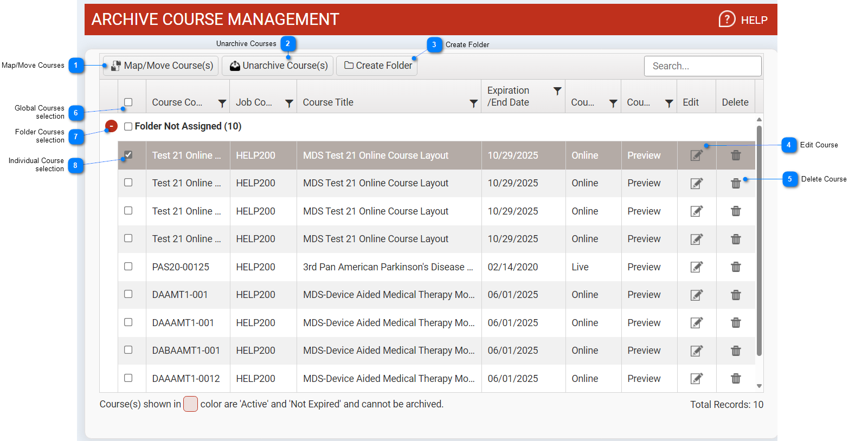Open Job Code column filter dropdown
The height and width of the screenshot is (441, 849).
tap(289, 103)
